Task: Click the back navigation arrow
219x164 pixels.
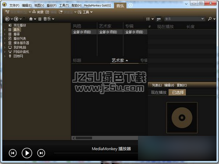Action: 7,19
